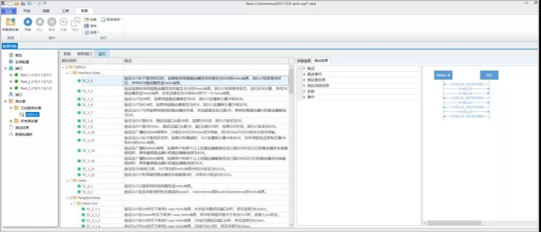
Task: Switch to middle tab above test case list
Action: (x=84, y=54)
